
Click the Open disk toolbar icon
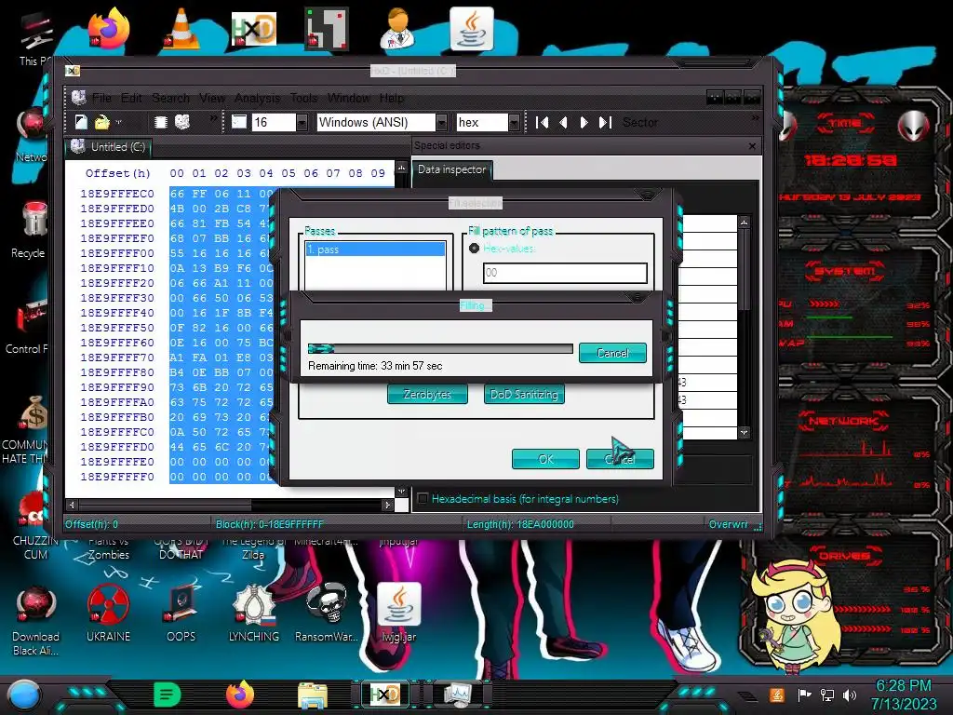(182, 122)
